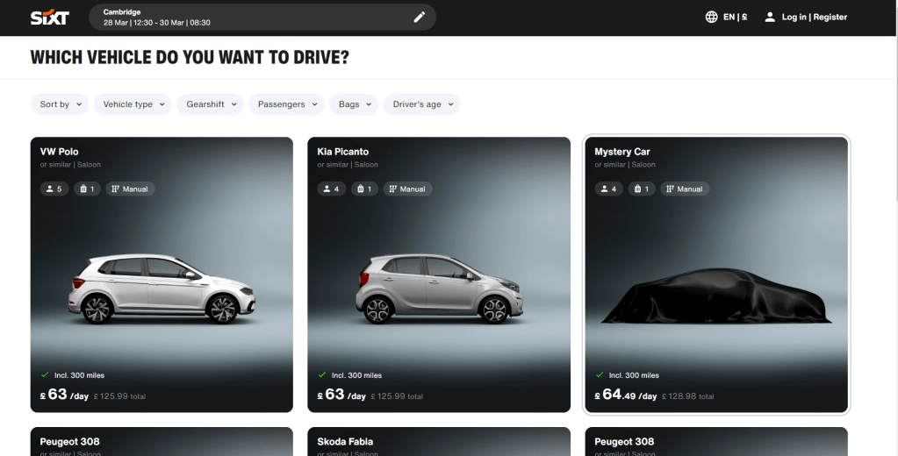Click the VW Polo £125.99 total text

(119, 395)
